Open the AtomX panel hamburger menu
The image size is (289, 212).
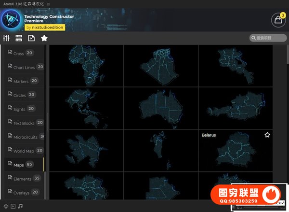pos(48,3)
